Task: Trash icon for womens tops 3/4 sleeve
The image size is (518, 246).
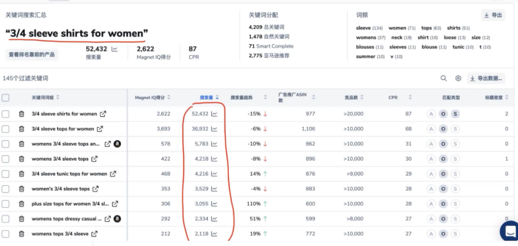Action: click(22, 234)
